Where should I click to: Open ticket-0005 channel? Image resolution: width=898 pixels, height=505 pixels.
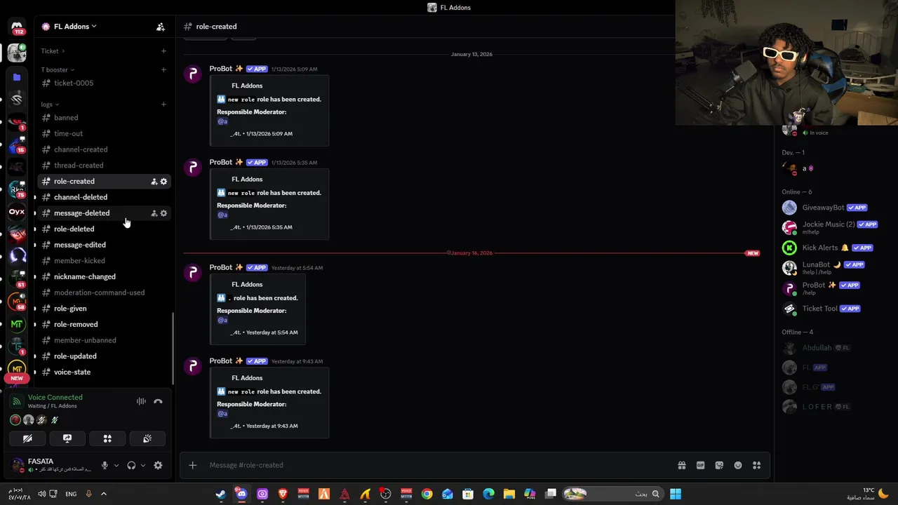tap(104, 83)
